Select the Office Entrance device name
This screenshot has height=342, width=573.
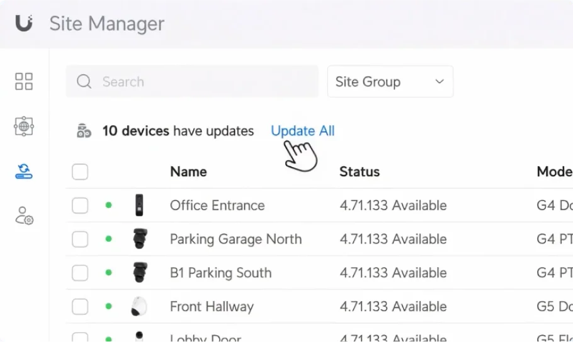tap(217, 205)
